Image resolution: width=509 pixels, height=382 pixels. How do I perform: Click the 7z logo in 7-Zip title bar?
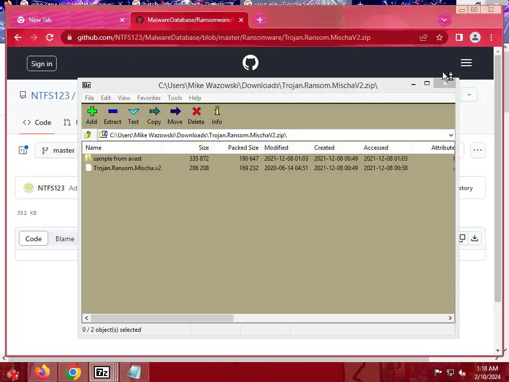(x=86, y=85)
